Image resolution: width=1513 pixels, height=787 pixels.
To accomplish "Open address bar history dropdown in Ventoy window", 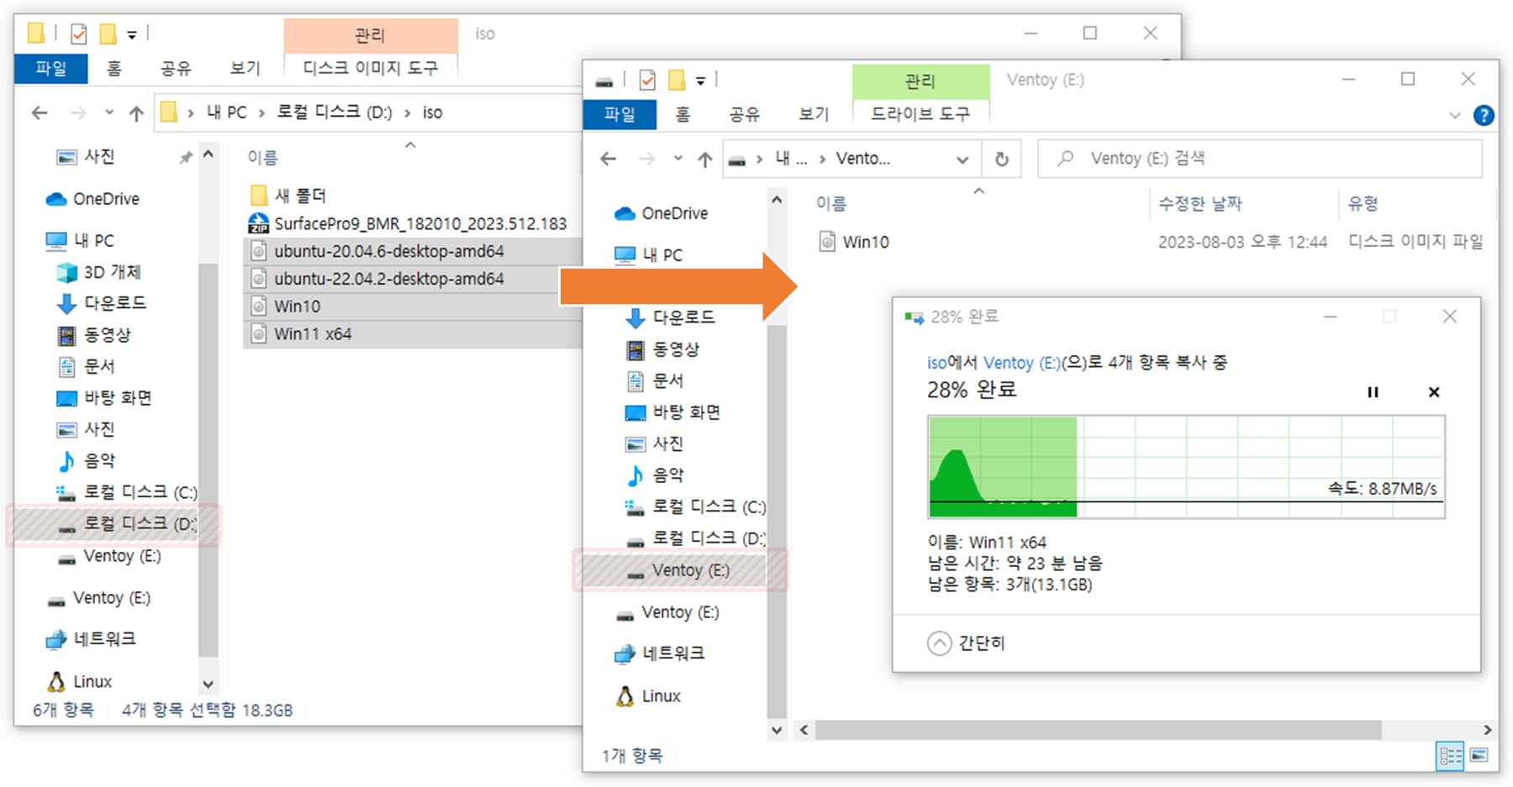I will pyautogui.click(x=962, y=160).
